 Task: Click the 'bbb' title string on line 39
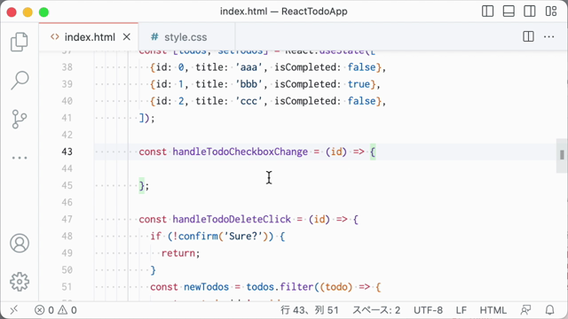(248, 84)
